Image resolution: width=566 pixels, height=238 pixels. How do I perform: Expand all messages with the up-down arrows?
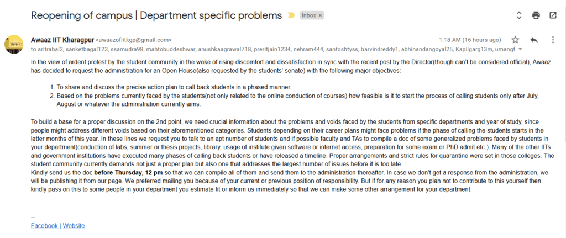[x=519, y=15]
